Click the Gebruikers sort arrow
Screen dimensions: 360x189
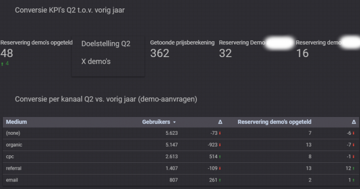click(x=174, y=122)
